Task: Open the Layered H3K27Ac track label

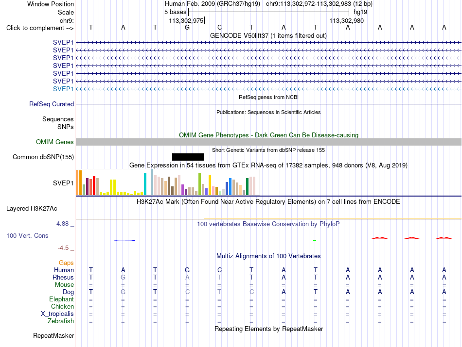Action: click(32, 209)
